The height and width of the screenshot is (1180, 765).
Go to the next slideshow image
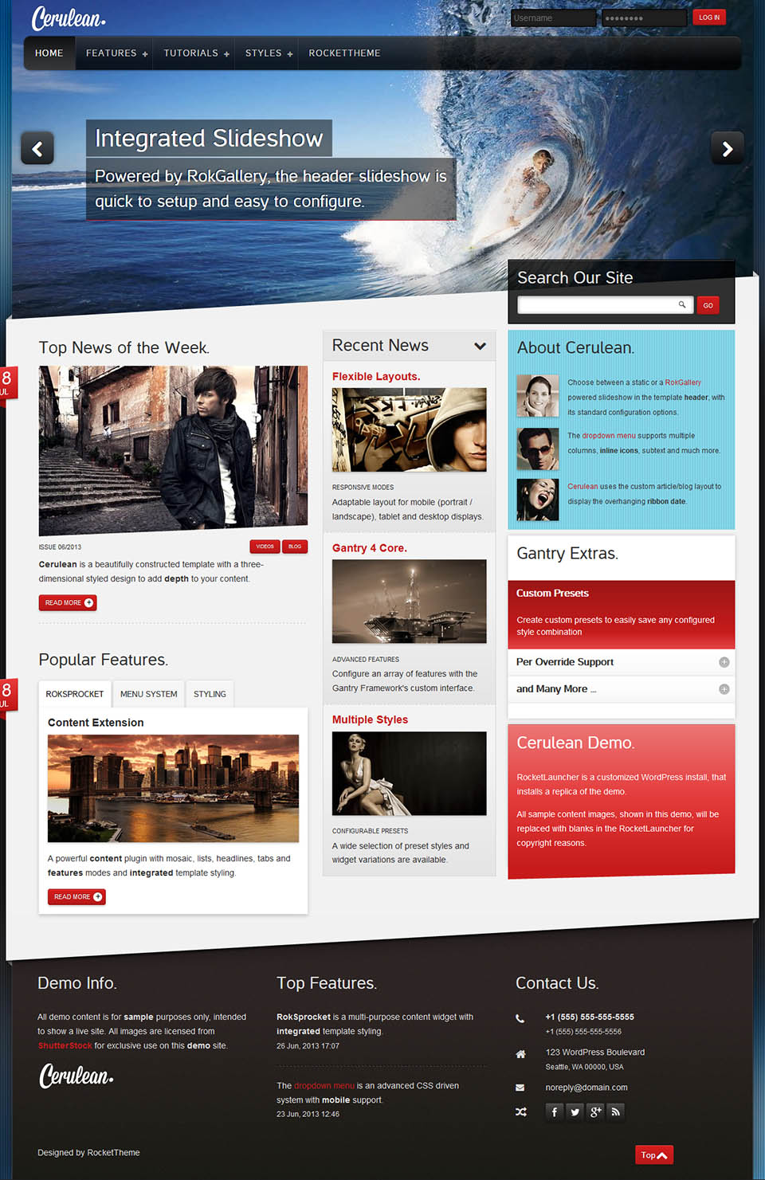[x=727, y=149]
